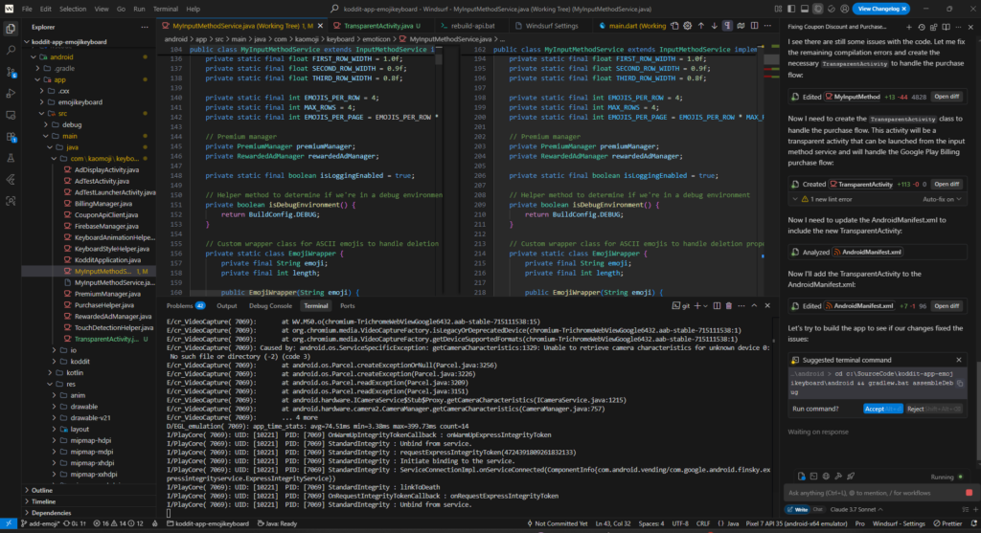The width and height of the screenshot is (981, 533).
Task: Open the Source Control view
Action: pos(11,72)
